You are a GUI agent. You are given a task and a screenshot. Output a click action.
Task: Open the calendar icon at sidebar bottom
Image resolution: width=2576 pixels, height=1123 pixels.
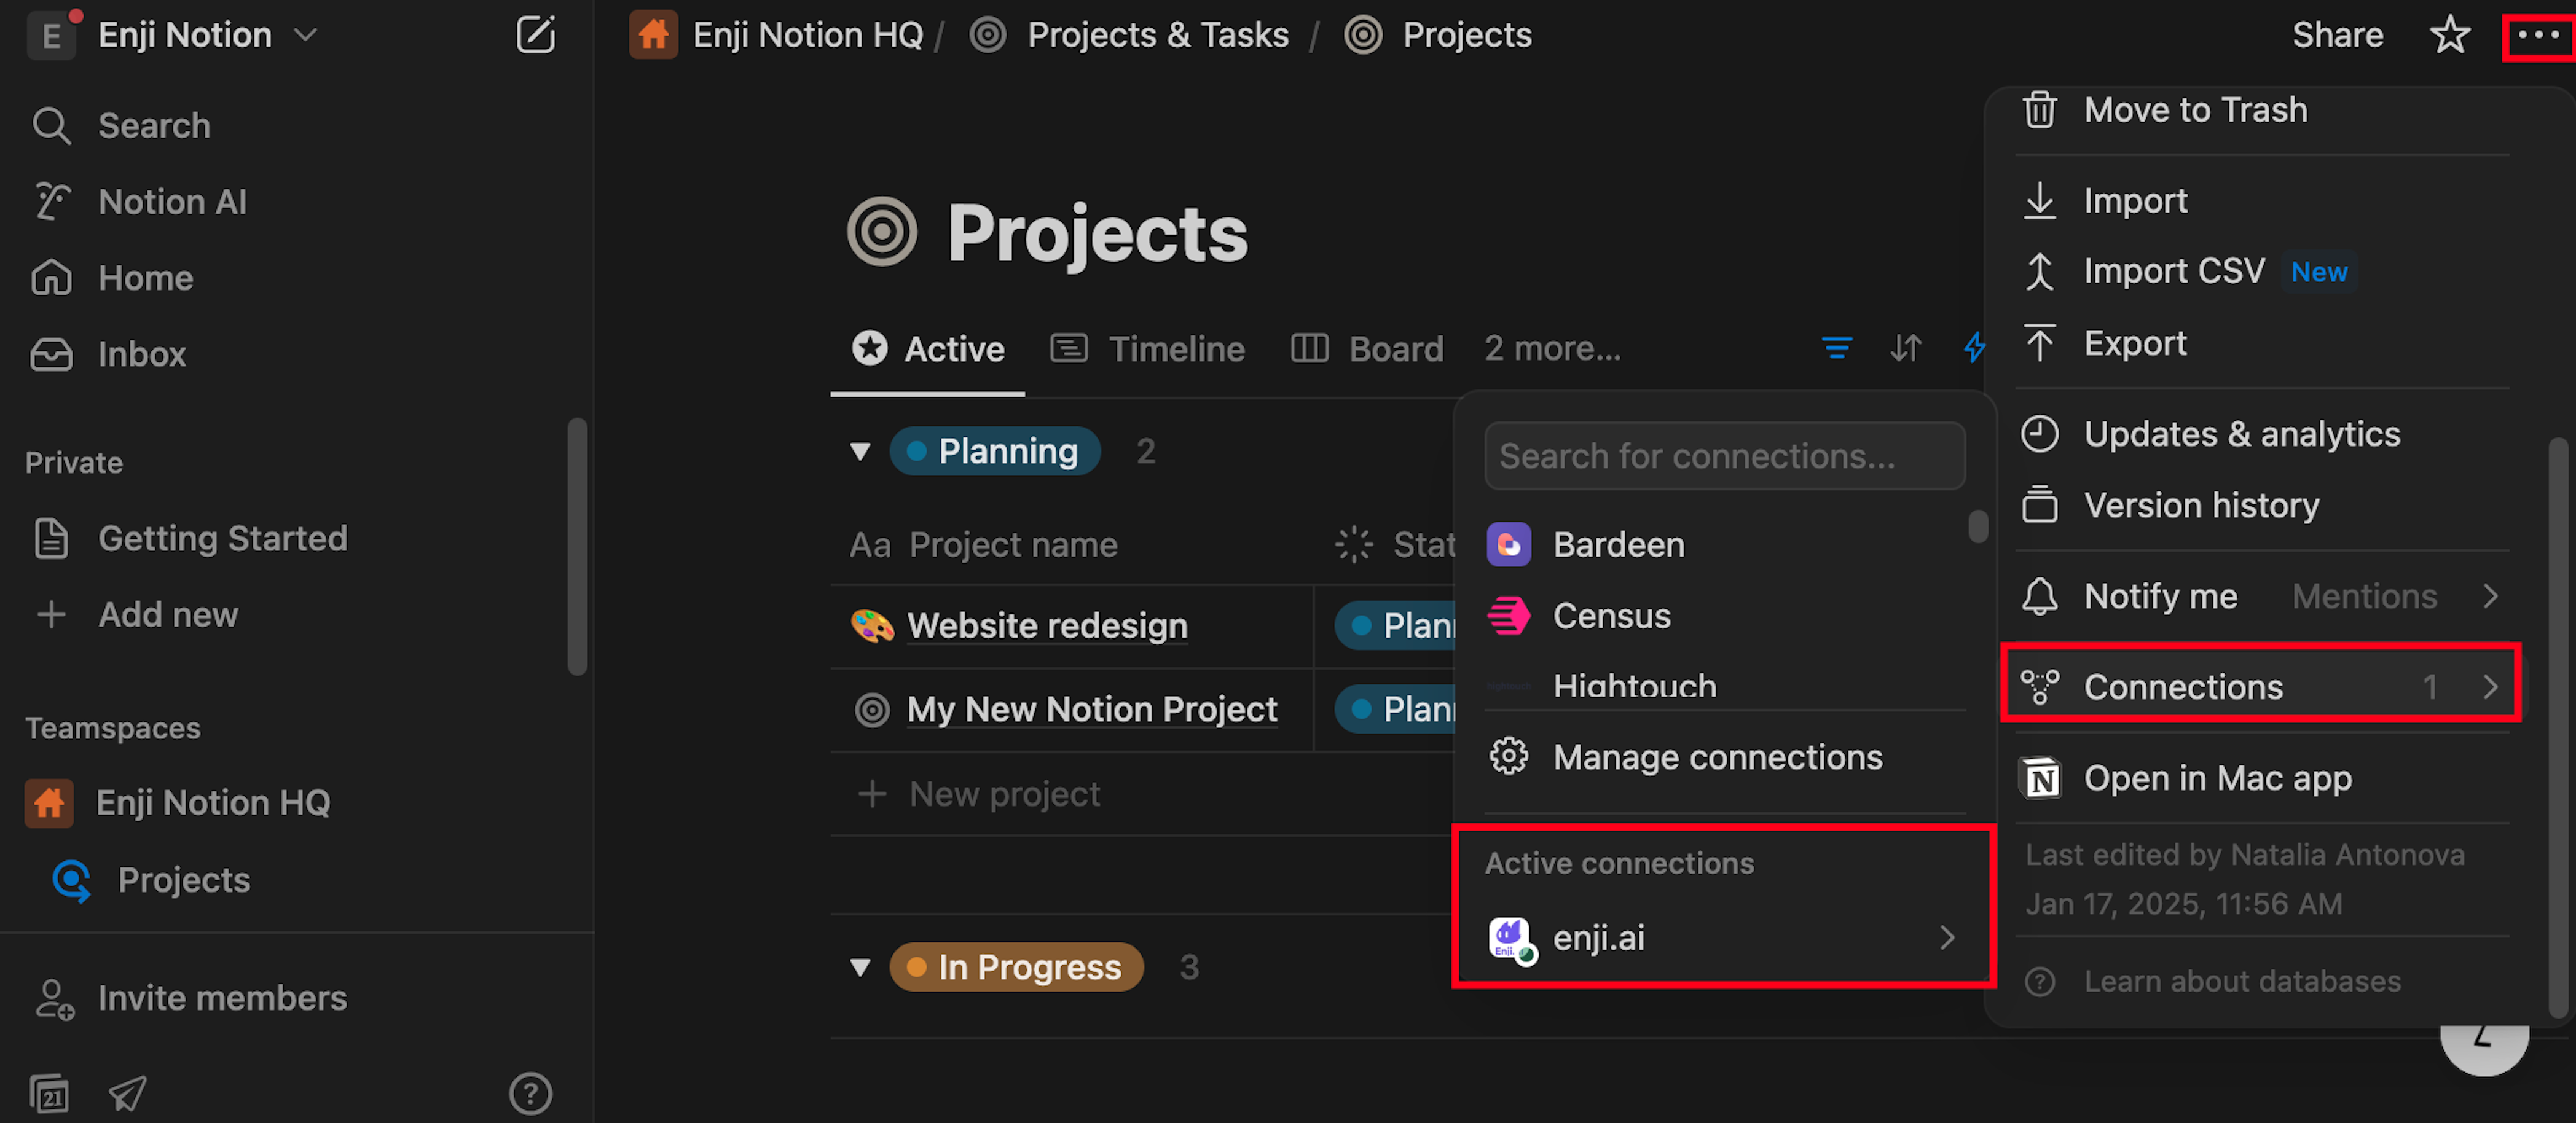click(50, 1093)
